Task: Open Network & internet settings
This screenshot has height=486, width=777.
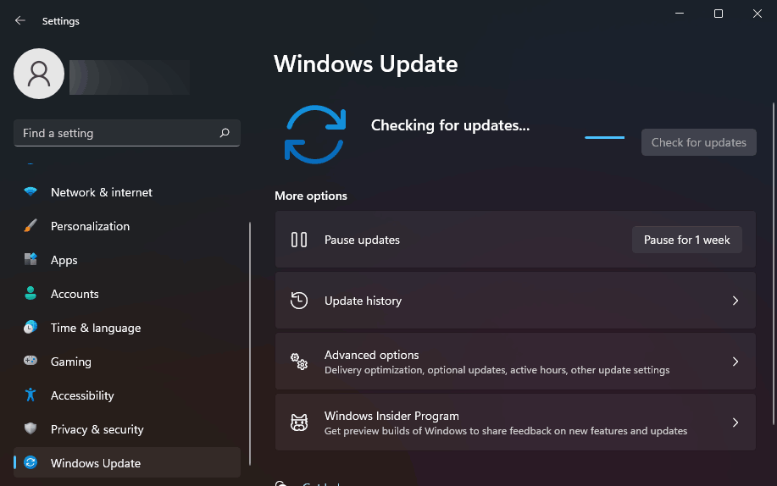Action: click(x=127, y=192)
